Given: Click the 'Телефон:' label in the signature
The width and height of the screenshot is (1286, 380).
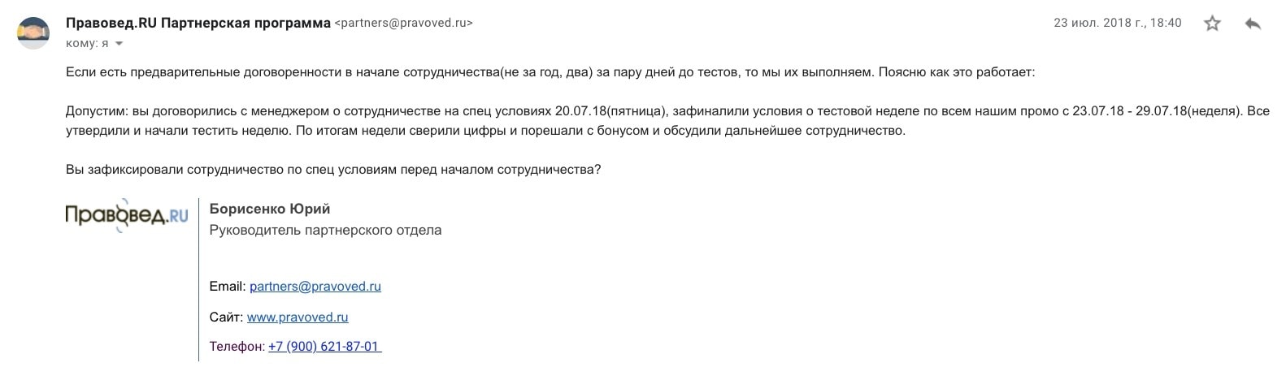Looking at the screenshot, I should (x=237, y=347).
